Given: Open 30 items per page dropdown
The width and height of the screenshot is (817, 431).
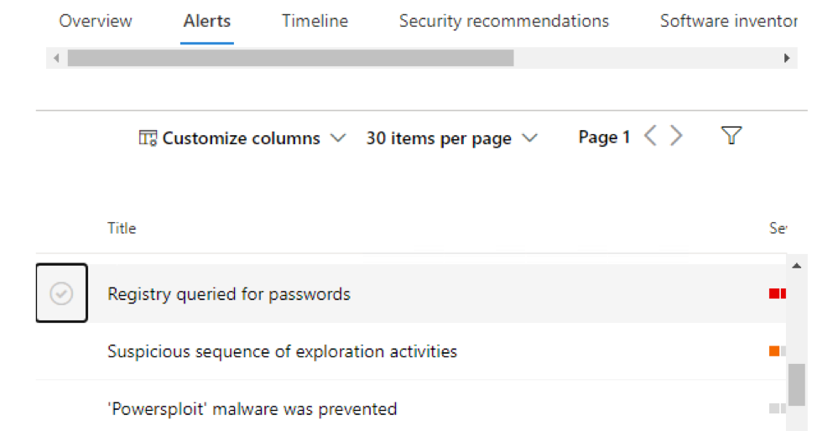Looking at the screenshot, I should coord(451,138).
